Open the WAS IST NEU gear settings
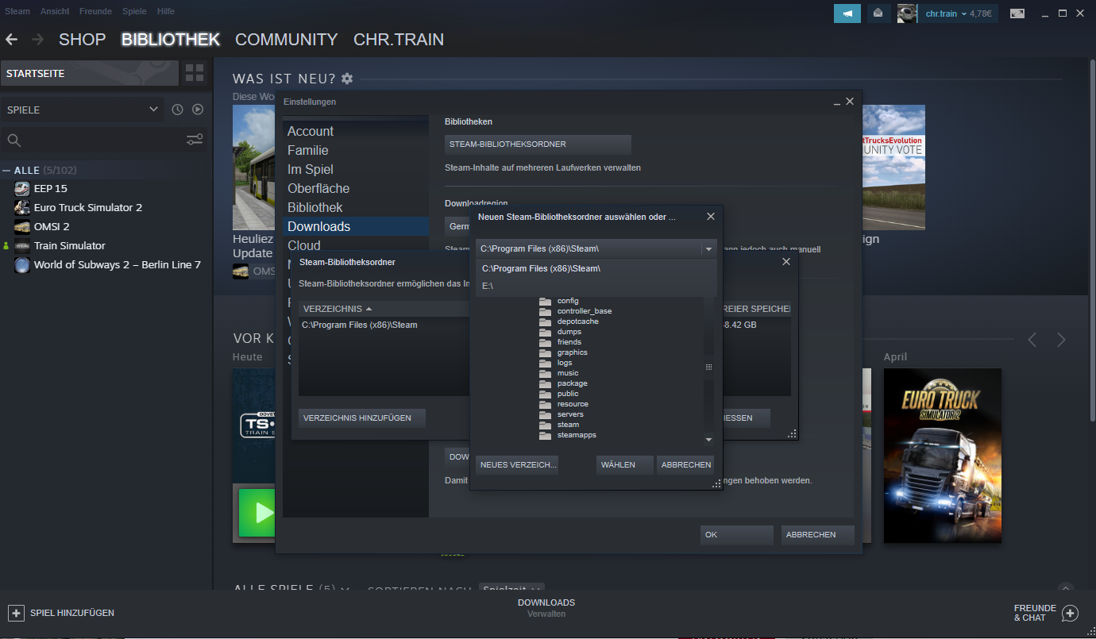1096x639 pixels. (347, 79)
